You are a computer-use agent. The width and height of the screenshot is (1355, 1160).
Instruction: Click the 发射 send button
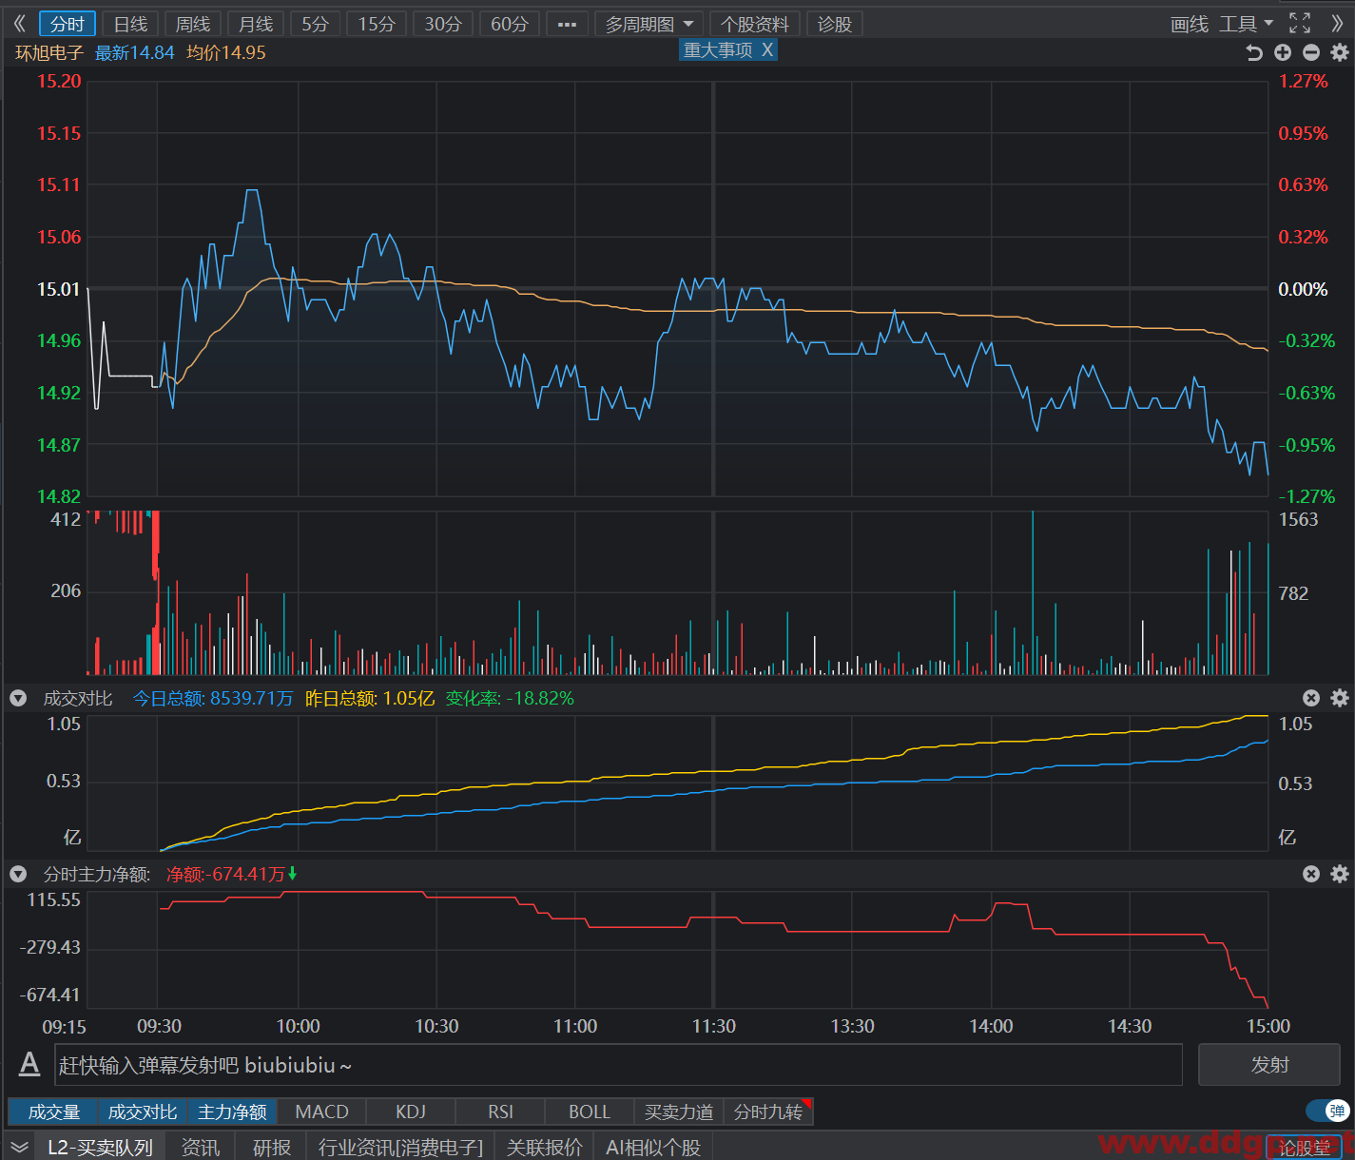[1269, 1065]
